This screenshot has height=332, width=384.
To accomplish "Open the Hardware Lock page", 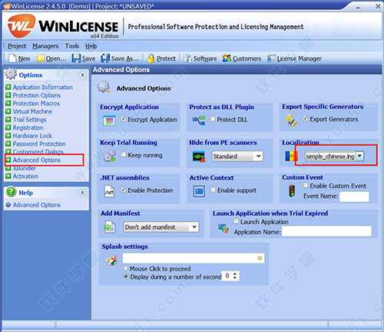I will click(x=32, y=136).
